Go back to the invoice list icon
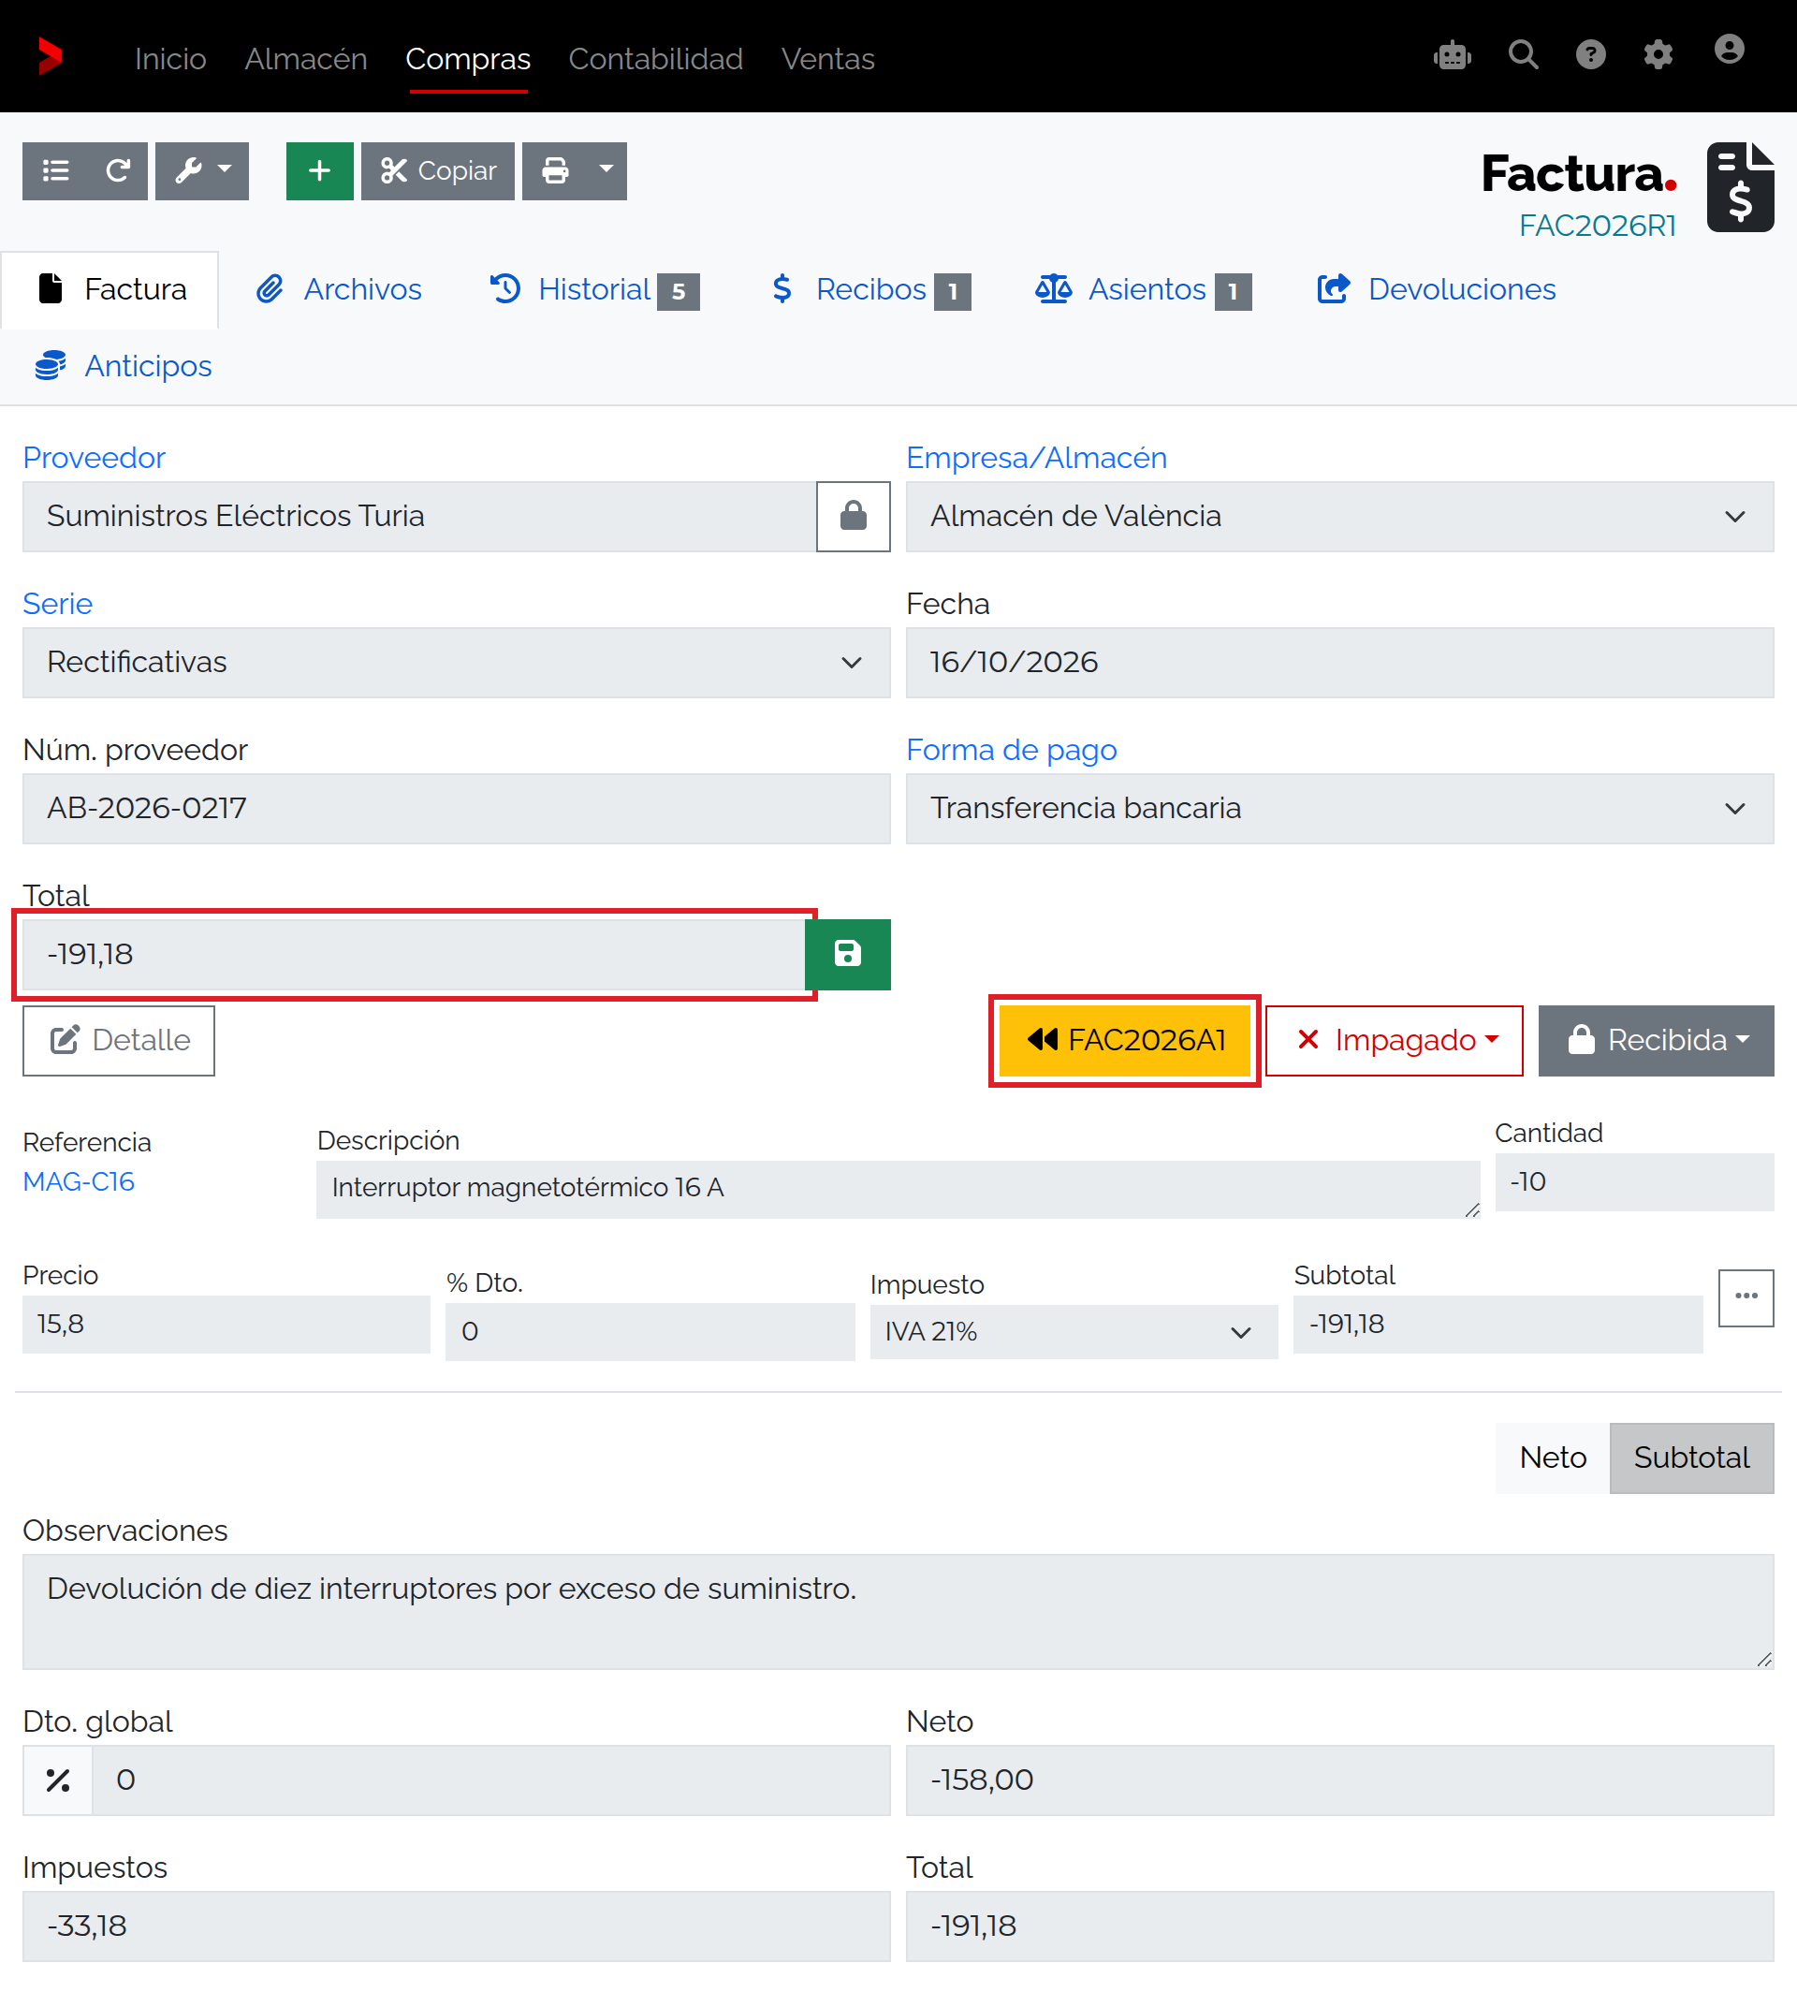This screenshot has height=2007, width=1797. 55,171
